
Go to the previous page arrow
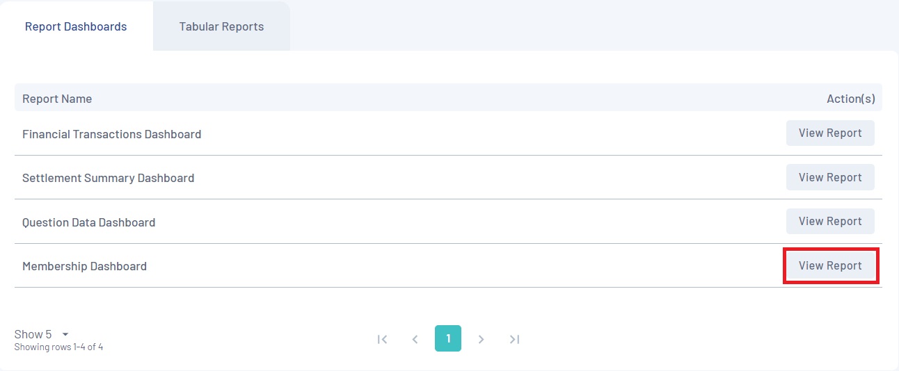click(x=415, y=339)
